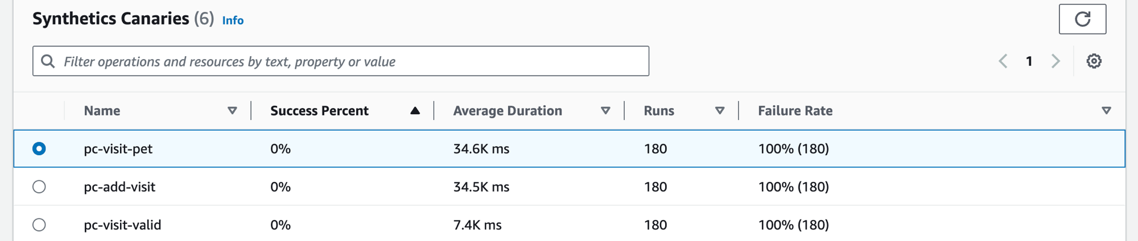Click the Success Percent column header

point(319,111)
